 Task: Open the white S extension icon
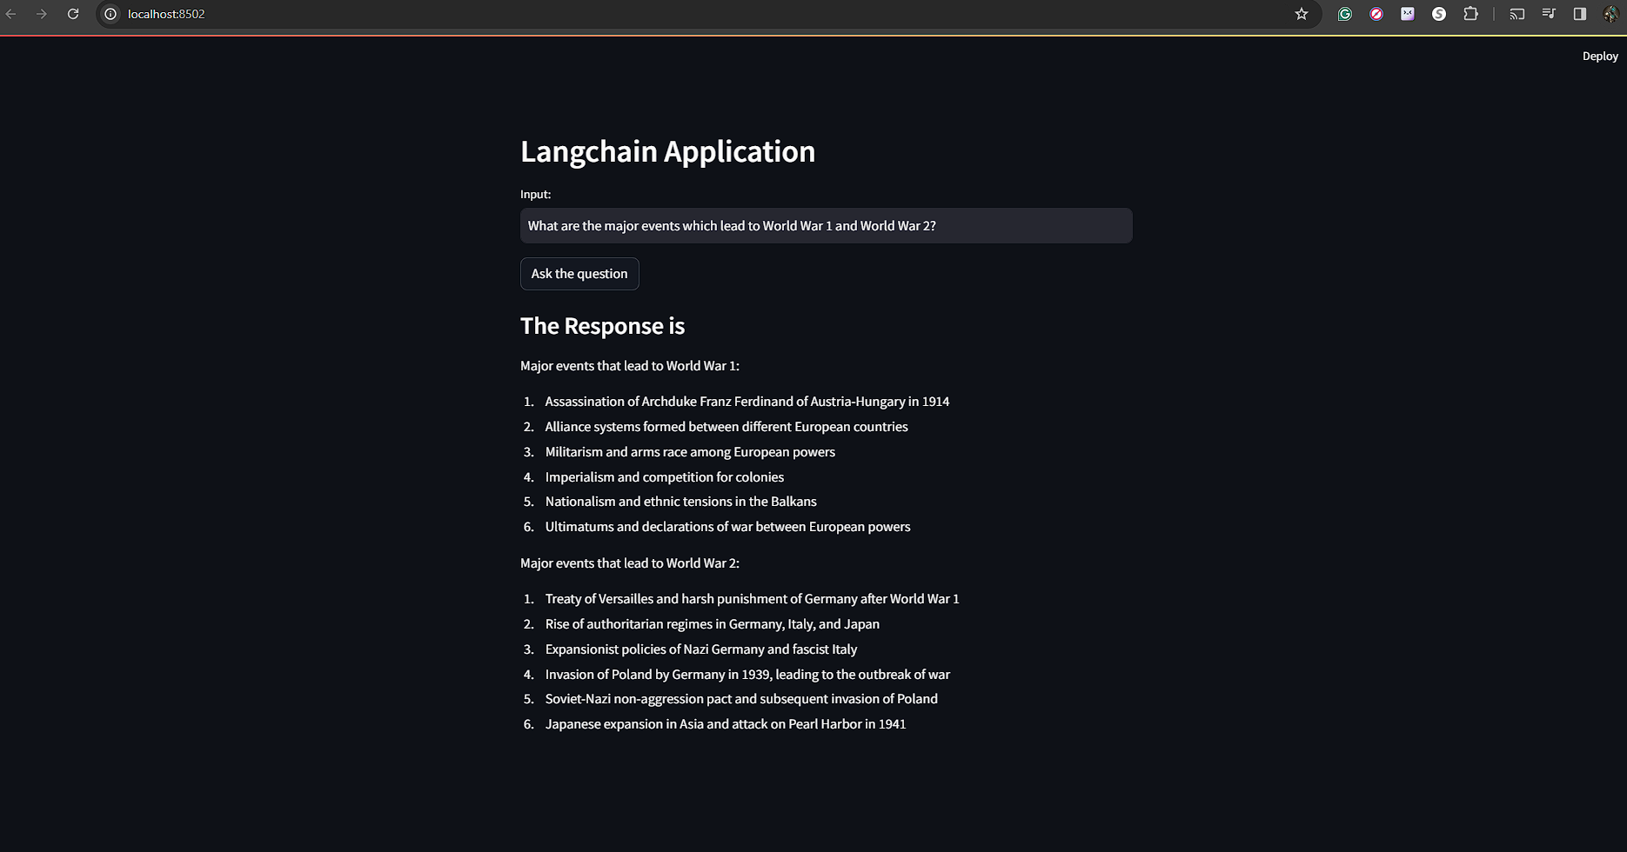point(1439,14)
